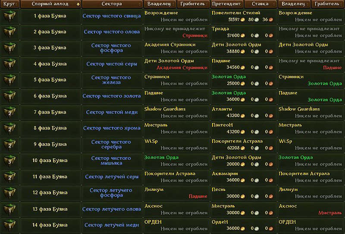
Task: Click the ПантеоН contender guild name
Action: (x=223, y=125)
